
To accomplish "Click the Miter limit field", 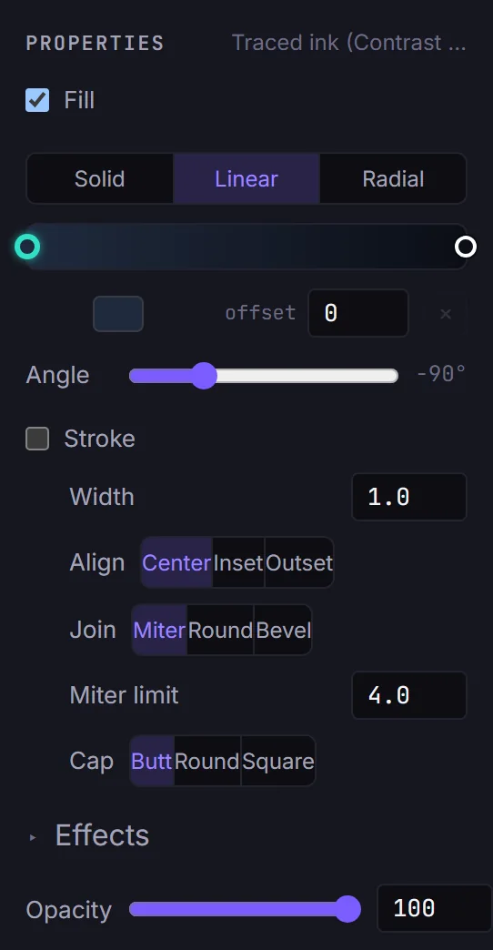I will pos(408,695).
